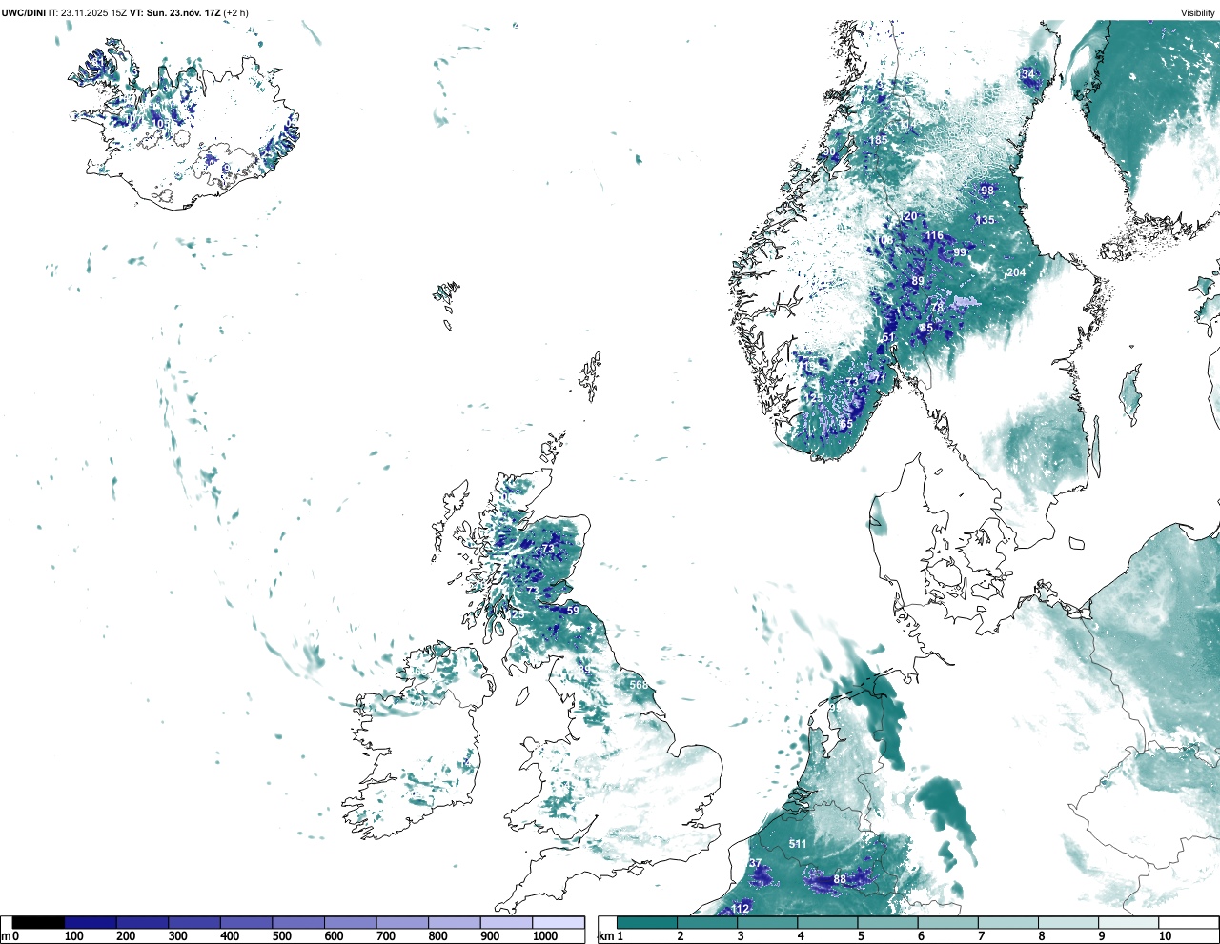Click the '98' value in Sweden
The height and width of the screenshot is (944, 1220).
point(987,191)
